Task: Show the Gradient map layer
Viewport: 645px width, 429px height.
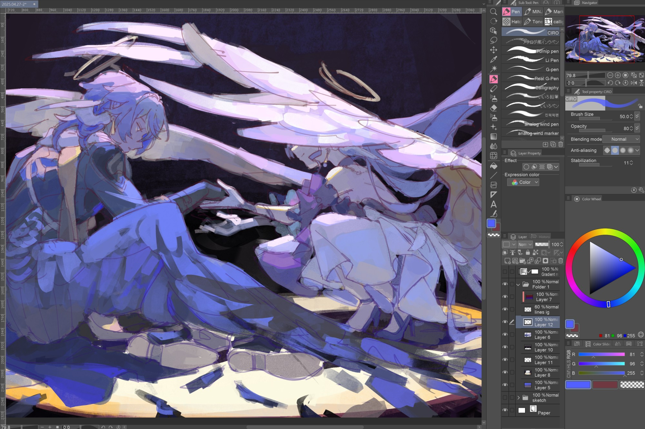Action: pyautogui.click(x=505, y=272)
